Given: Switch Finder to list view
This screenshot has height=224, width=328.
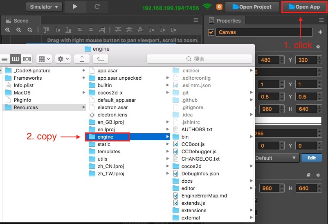Looking at the screenshot, I should click(4, 59).
